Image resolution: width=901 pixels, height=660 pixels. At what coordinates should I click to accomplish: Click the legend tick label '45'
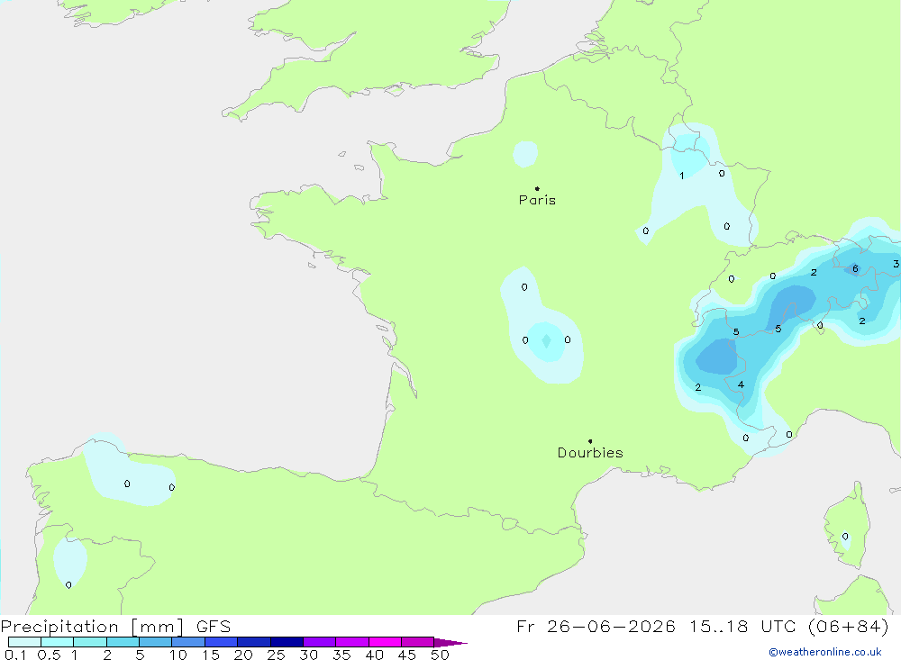tap(407, 655)
